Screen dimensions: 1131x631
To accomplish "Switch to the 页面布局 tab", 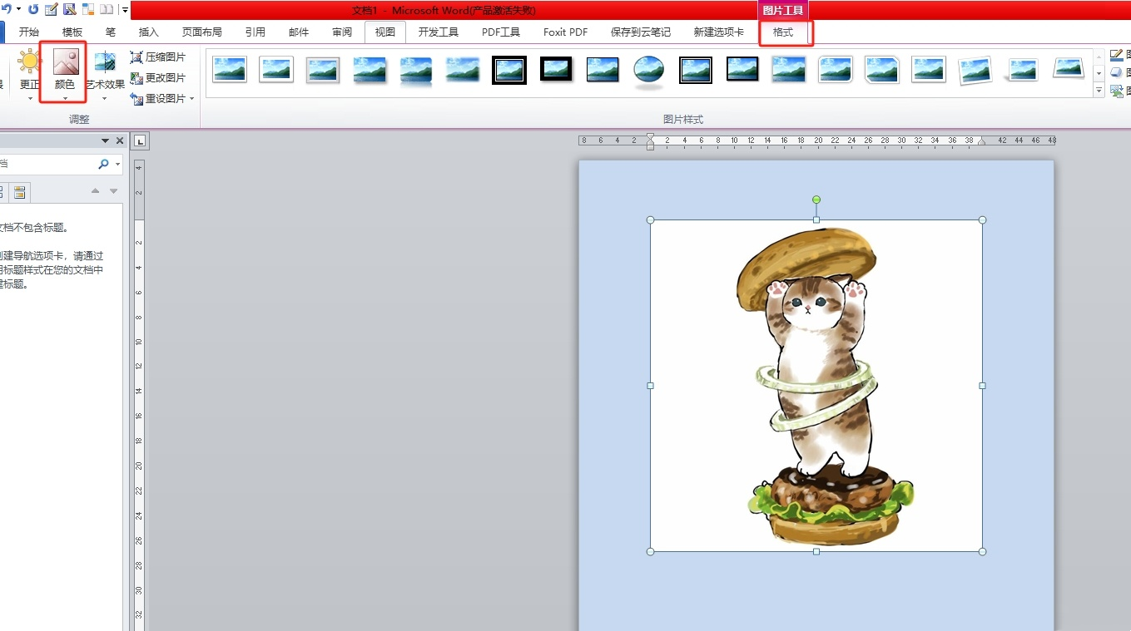I will pyautogui.click(x=202, y=32).
